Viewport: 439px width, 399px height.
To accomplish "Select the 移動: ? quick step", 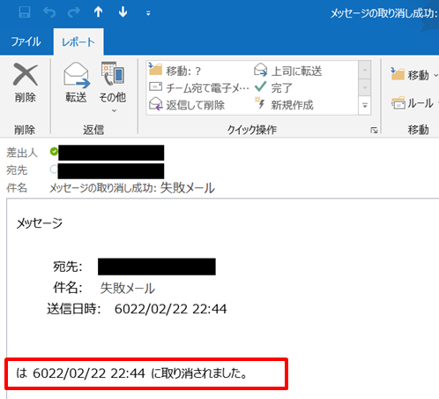I will pos(175,71).
